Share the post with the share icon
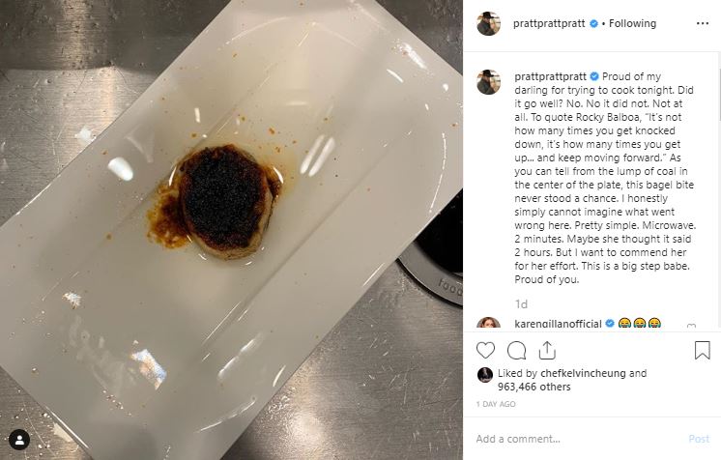The height and width of the screenshot is (460, 721). (547, 351)
